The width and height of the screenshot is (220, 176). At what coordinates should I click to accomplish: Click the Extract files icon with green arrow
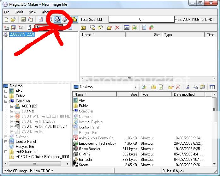(134, 27)
